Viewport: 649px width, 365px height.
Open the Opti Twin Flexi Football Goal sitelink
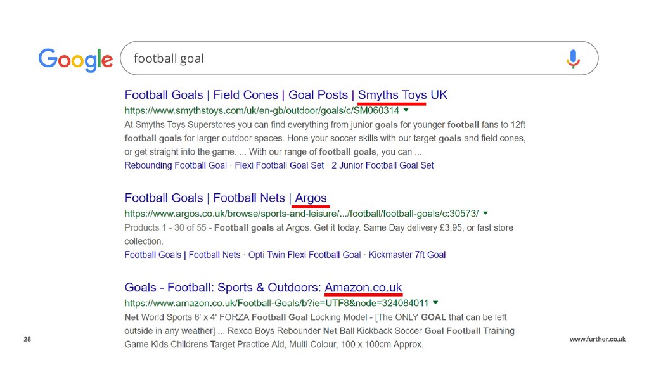(x=305, y=255)
